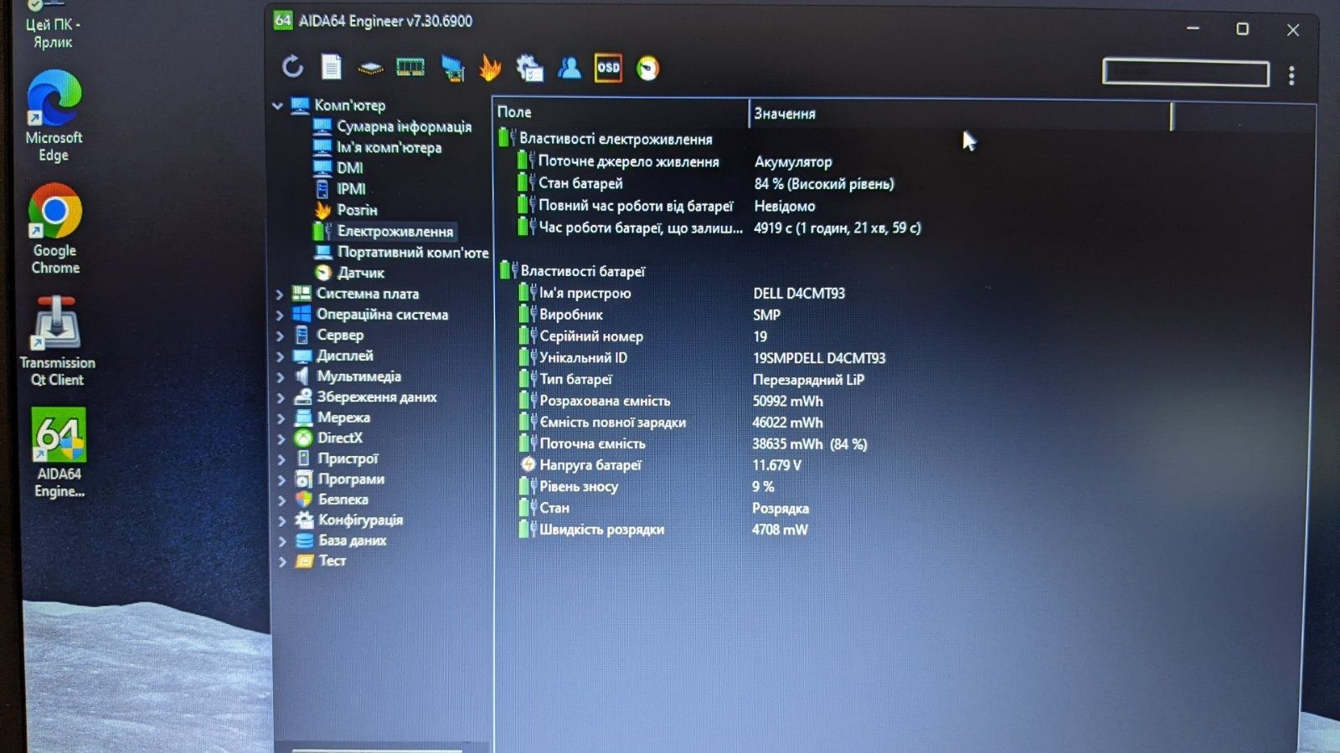Click the orange gauge toolbar icon
1340x753 pixels.
point(648,69)
